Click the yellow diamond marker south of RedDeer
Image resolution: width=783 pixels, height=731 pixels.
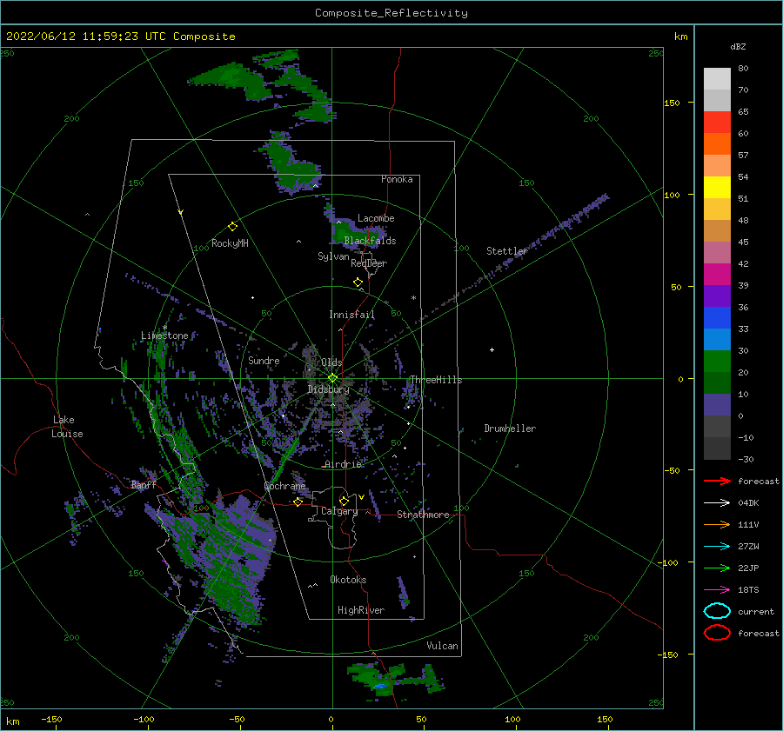click(358, 282)
